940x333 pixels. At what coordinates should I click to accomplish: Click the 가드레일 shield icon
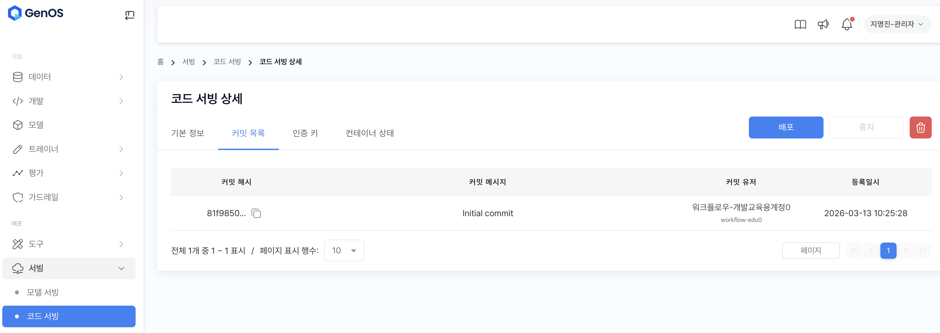(x=18, y=197)
